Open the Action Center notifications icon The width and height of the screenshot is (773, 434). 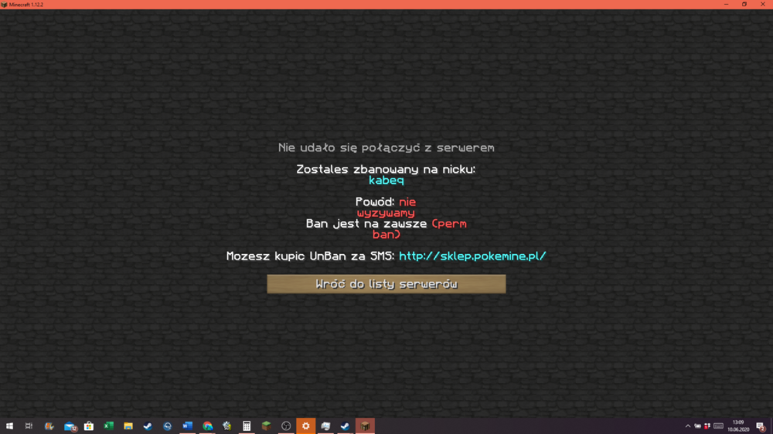click(761, 426)
